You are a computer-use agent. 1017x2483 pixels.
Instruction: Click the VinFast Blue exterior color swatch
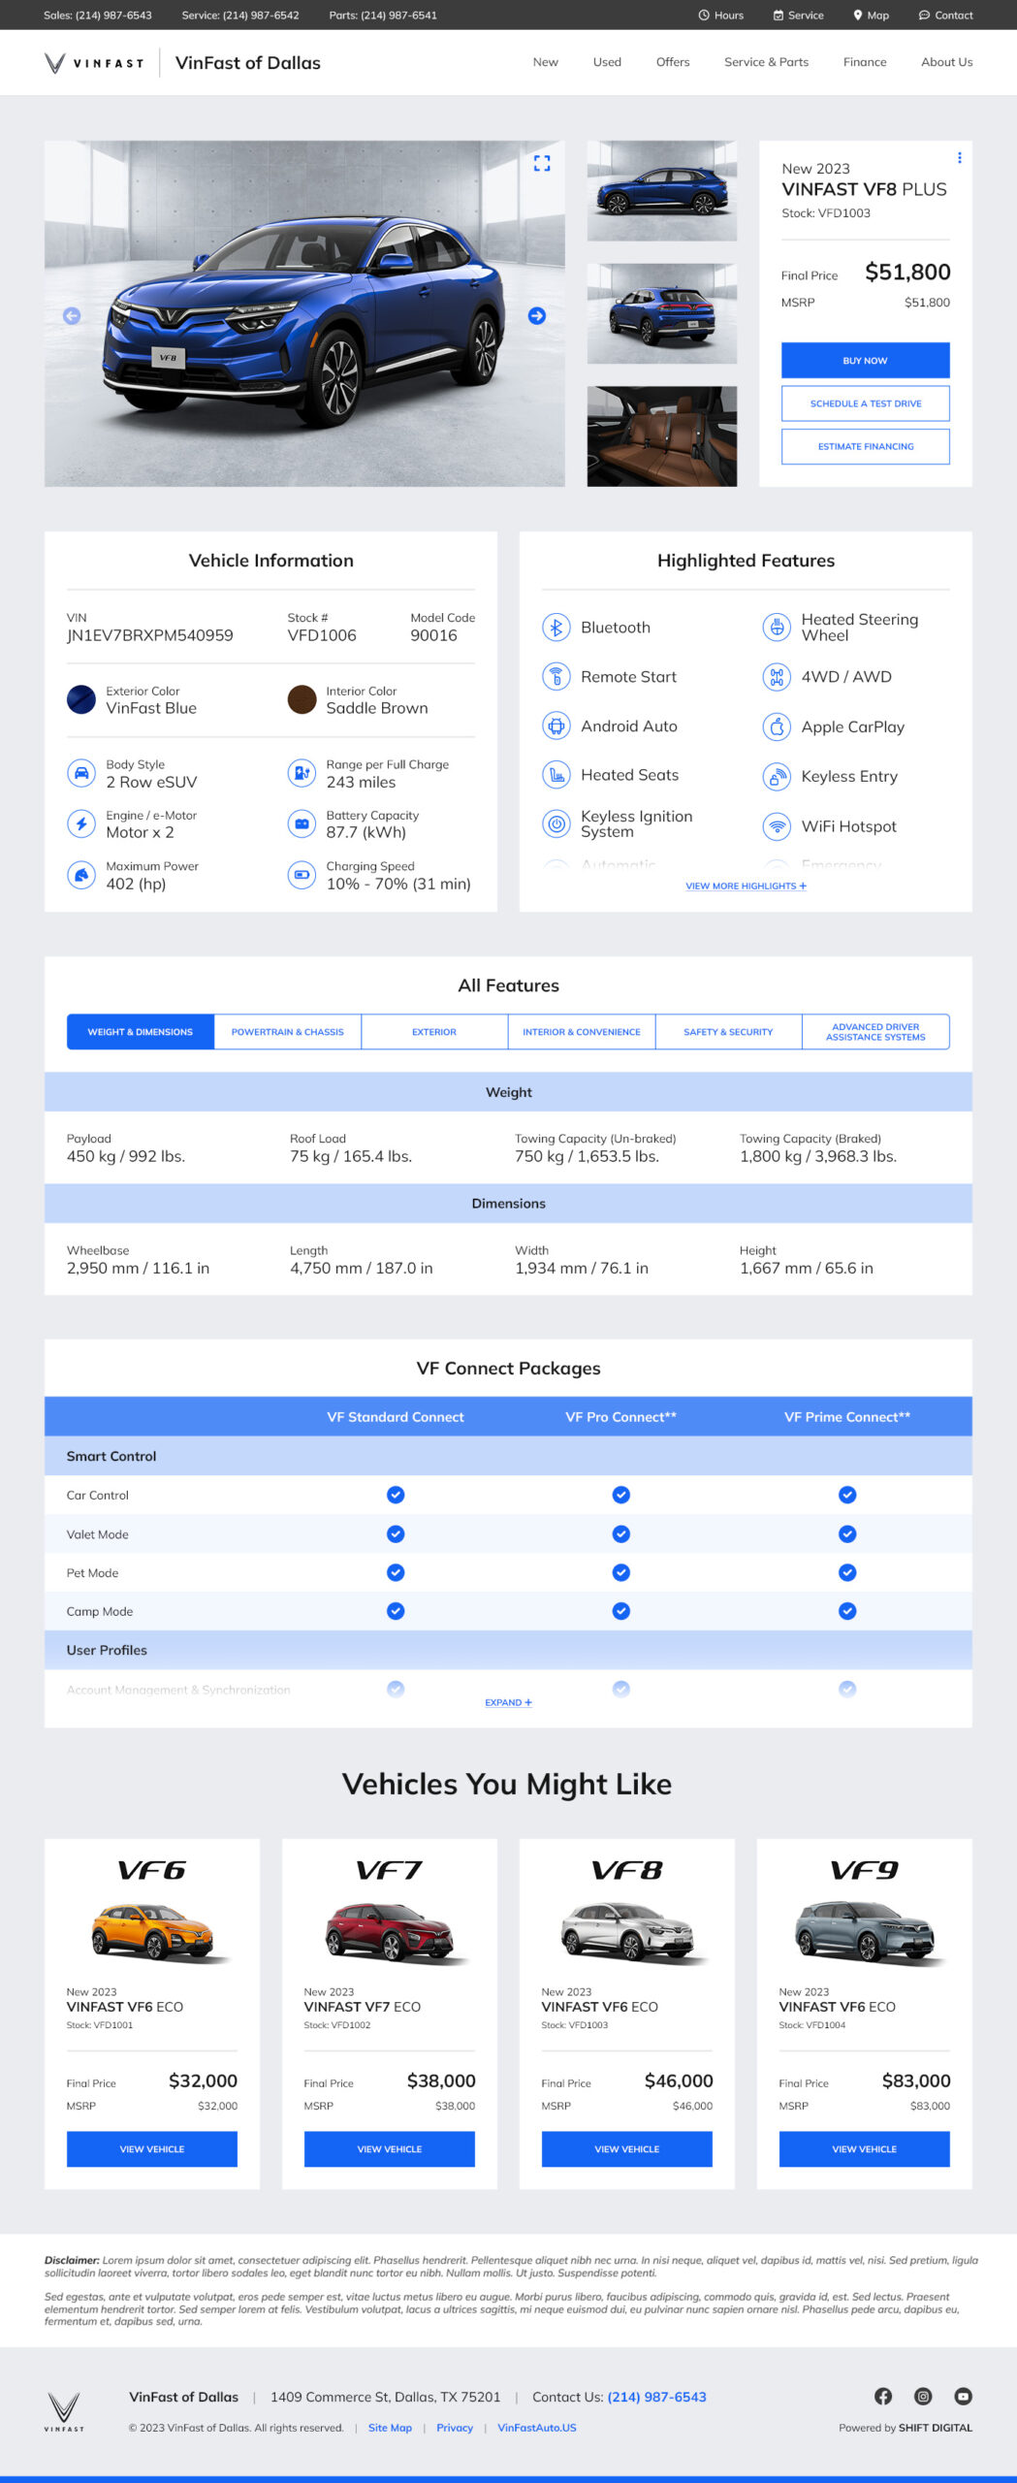[81, 699]
